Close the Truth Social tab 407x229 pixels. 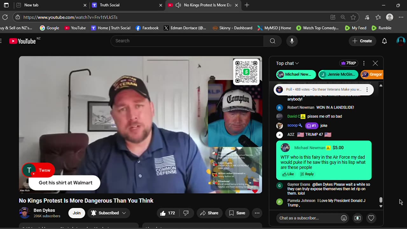coord(161,5)
